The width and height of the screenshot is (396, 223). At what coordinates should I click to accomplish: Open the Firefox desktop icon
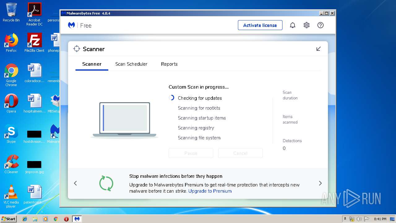pos(11,43)
